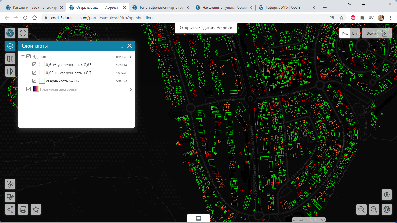Switch interface language to En
The image size is (397, 223).
(x=354, y=33)
